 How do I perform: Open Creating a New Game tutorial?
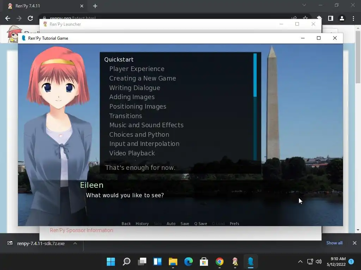tap(142, 78)
